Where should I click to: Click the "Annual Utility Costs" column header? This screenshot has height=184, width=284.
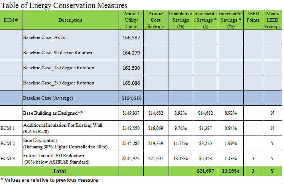(x=131, y=20)
